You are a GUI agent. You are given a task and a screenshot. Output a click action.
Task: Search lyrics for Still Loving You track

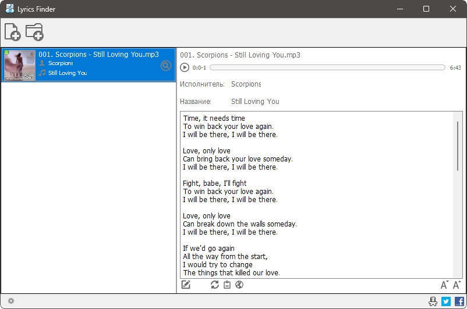(x=166, y=66)
